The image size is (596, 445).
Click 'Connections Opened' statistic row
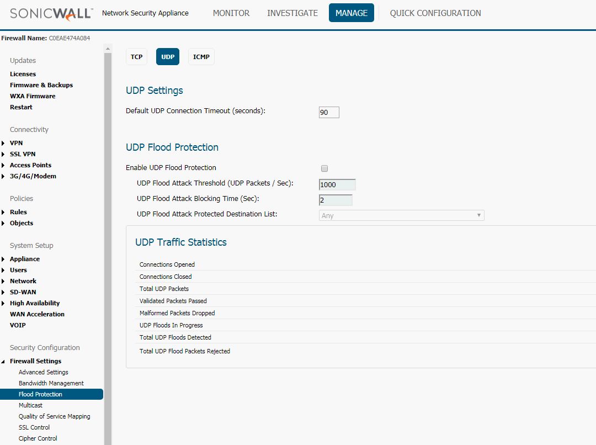[x=366, y=264]
